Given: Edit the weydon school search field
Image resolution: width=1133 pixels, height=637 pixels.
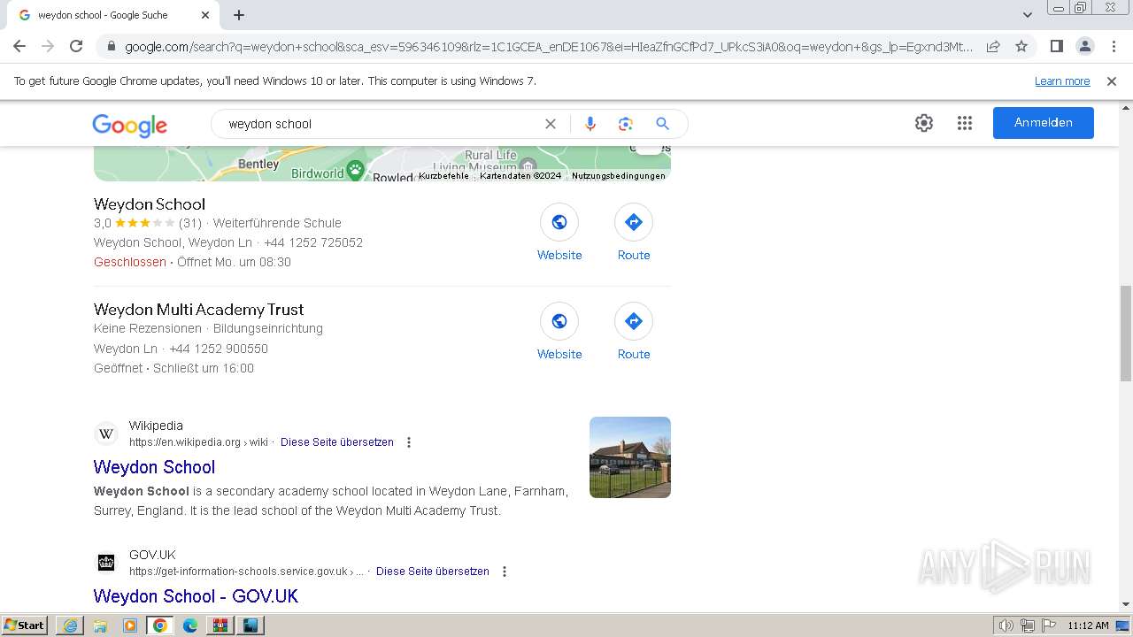Looking at the screenshot, I should click(381, 124).
